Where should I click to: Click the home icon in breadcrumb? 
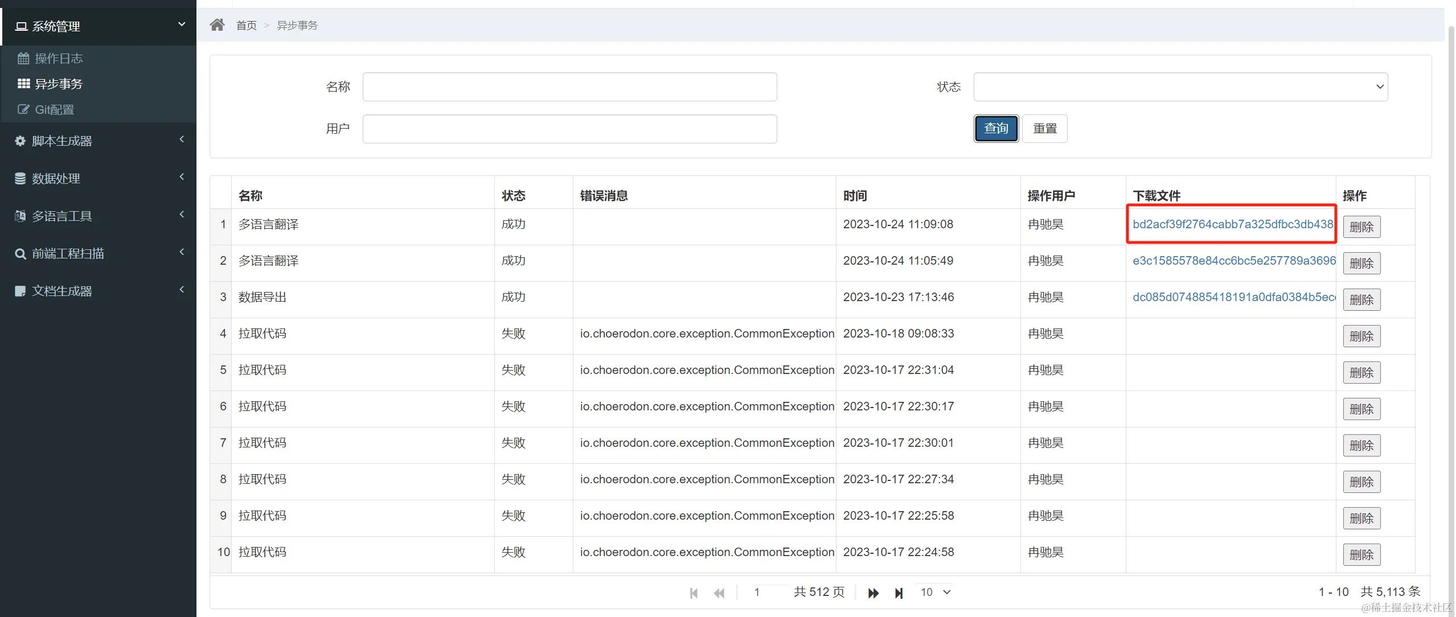[217, 25]
